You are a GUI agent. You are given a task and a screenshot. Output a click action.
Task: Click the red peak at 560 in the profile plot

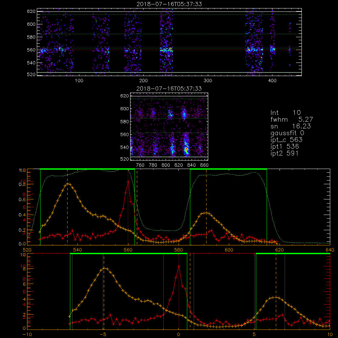[128, 182]
